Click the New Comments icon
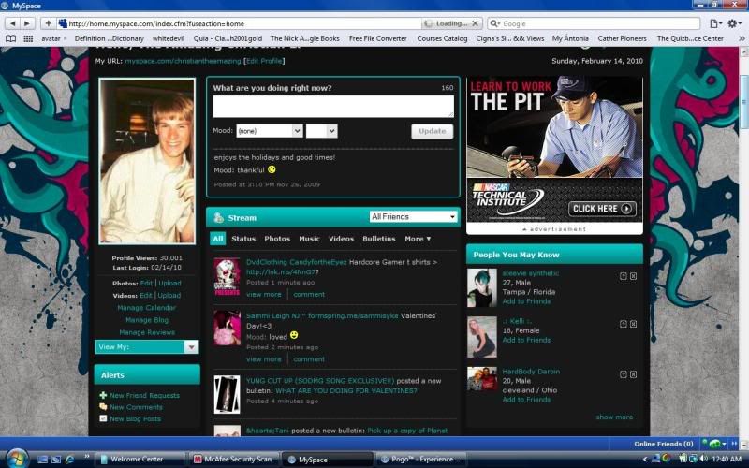The image size is (749, 468). [x=103, y=407]
